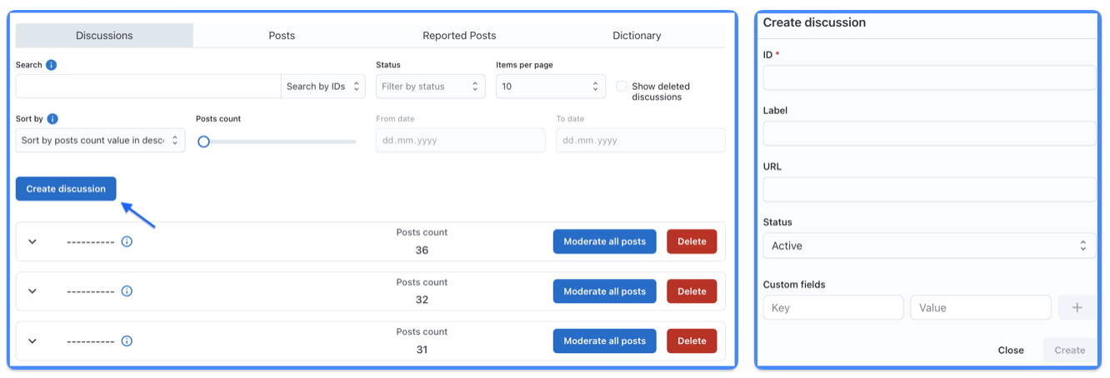Click the info icon beside Sort by
This screenshot has width=1110, height=378.
(52, 119)
